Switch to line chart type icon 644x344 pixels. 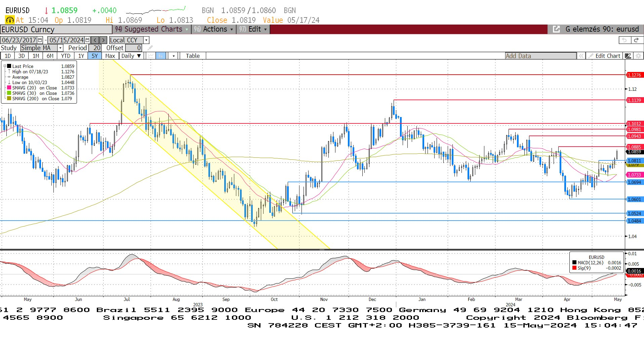click(151, 56)
